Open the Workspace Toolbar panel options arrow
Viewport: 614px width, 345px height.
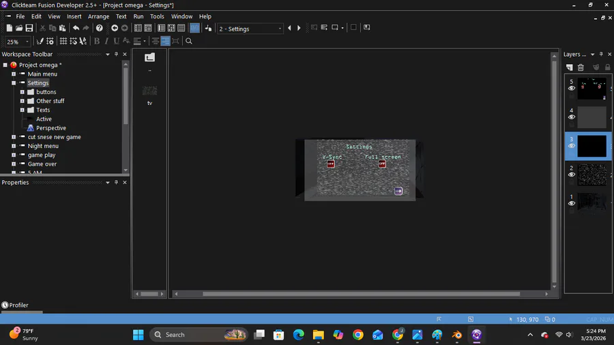click(x=108, y=55)
